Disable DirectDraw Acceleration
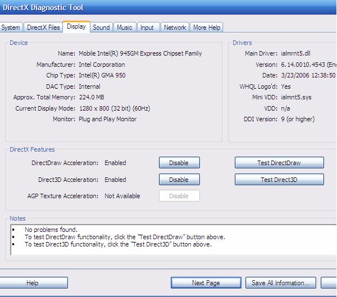This screenshot has height=297, width=337. pos(179,163)
